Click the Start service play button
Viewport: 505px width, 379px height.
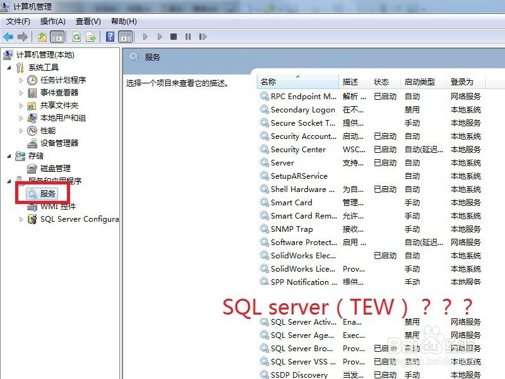(145, 37)
